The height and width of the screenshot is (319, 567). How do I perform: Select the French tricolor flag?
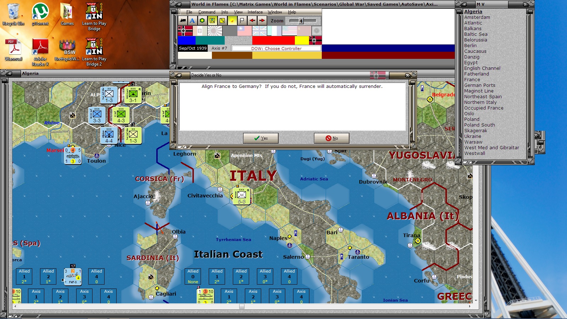274,31
